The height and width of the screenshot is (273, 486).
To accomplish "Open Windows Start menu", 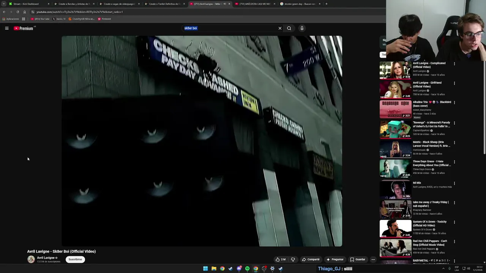I will (x=205, y=268).
